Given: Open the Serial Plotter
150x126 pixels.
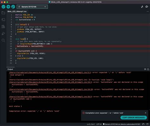Looking at the screenshot, I should (x=142, y=7).
